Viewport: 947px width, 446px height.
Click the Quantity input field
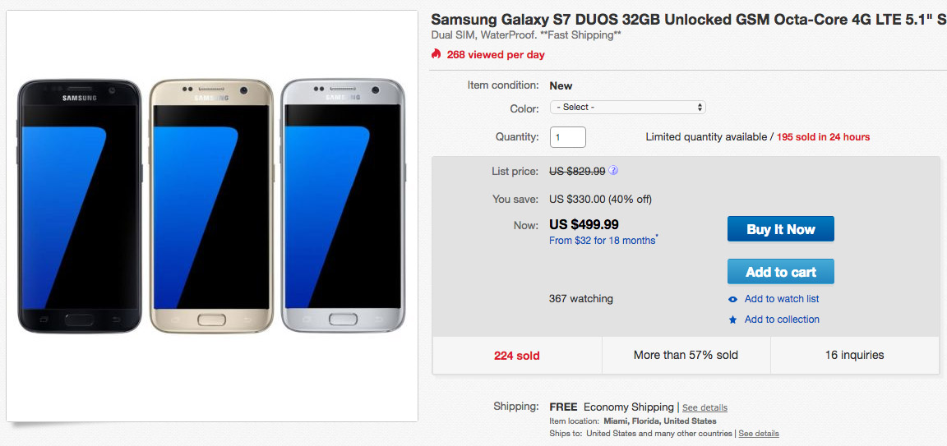point(567,137)
